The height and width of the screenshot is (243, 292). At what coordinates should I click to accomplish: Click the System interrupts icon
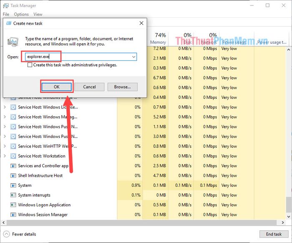click(x=13, y=195)
